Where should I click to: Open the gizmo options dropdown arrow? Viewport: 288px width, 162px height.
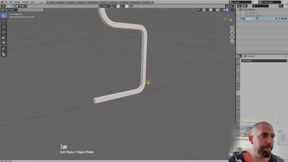pyautogui.click(x=207, y=10)
